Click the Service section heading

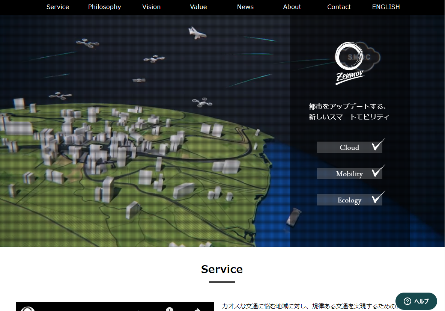tap(222, 269)
